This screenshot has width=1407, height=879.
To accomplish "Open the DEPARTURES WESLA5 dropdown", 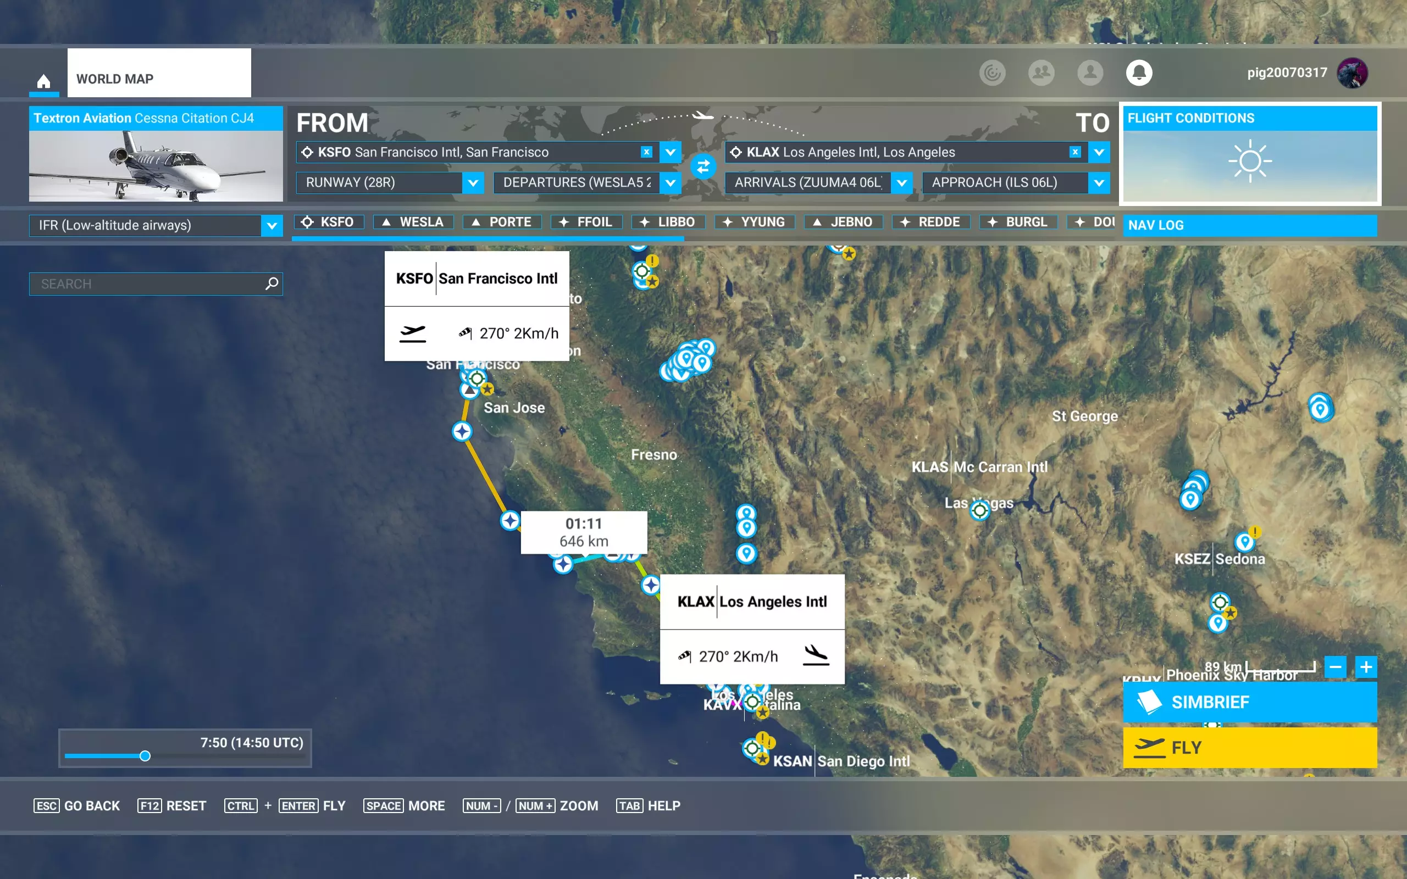I will pyautogui.click(x=670, y=183).
